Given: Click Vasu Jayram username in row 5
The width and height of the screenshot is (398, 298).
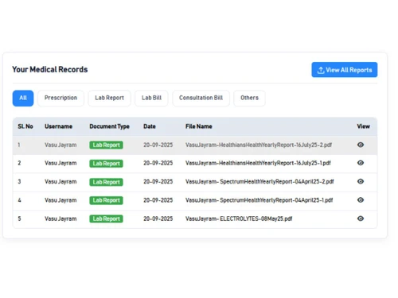Looking at the screenshot, I should [x=60, y=219].
